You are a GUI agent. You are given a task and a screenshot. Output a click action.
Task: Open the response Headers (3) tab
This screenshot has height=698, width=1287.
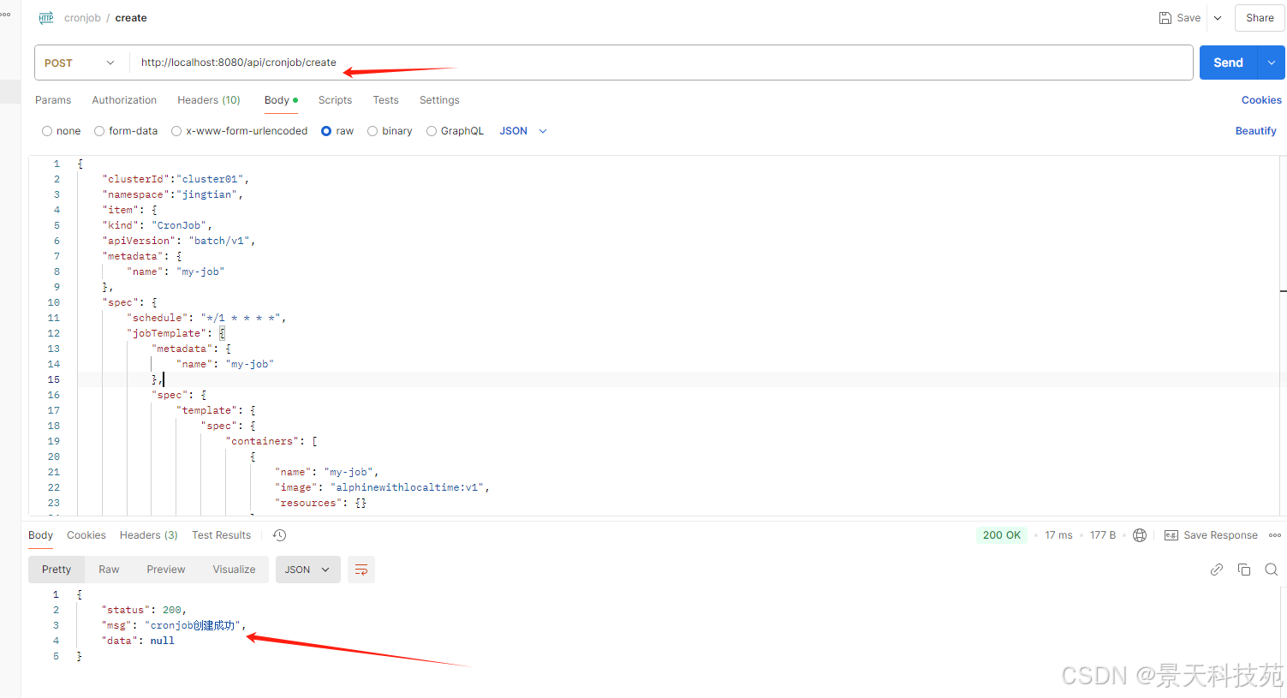point(149,535)
